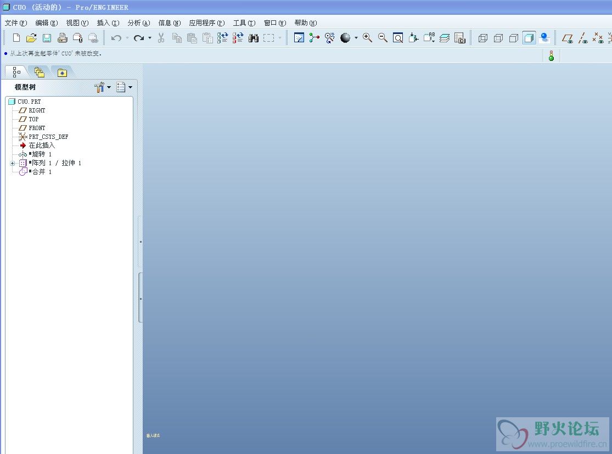Switch to the Folder Browser navigator tab
Screen dimensions: 612x454
[x=39, y=72]
